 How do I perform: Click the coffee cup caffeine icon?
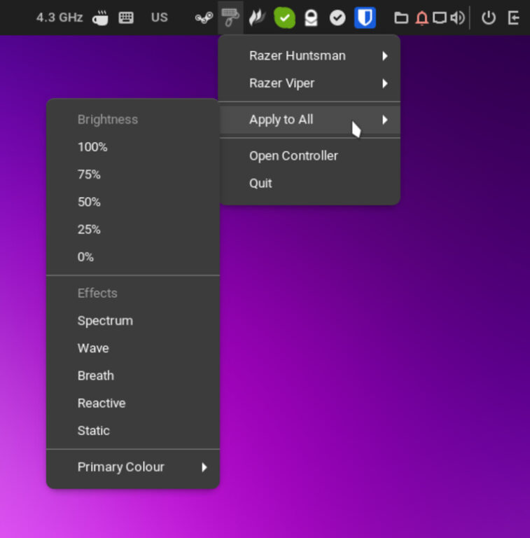click(x=100, y=18)
